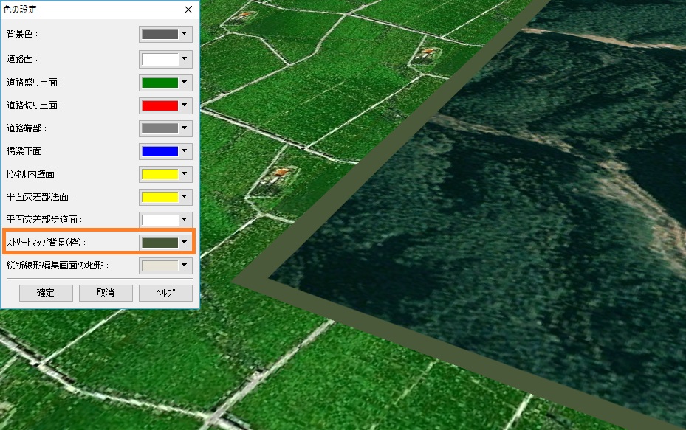This screenshot has width=686, height=430.
Task: Click the 道路面 label text
Action: pyautogui.click(x=22, y=59)
